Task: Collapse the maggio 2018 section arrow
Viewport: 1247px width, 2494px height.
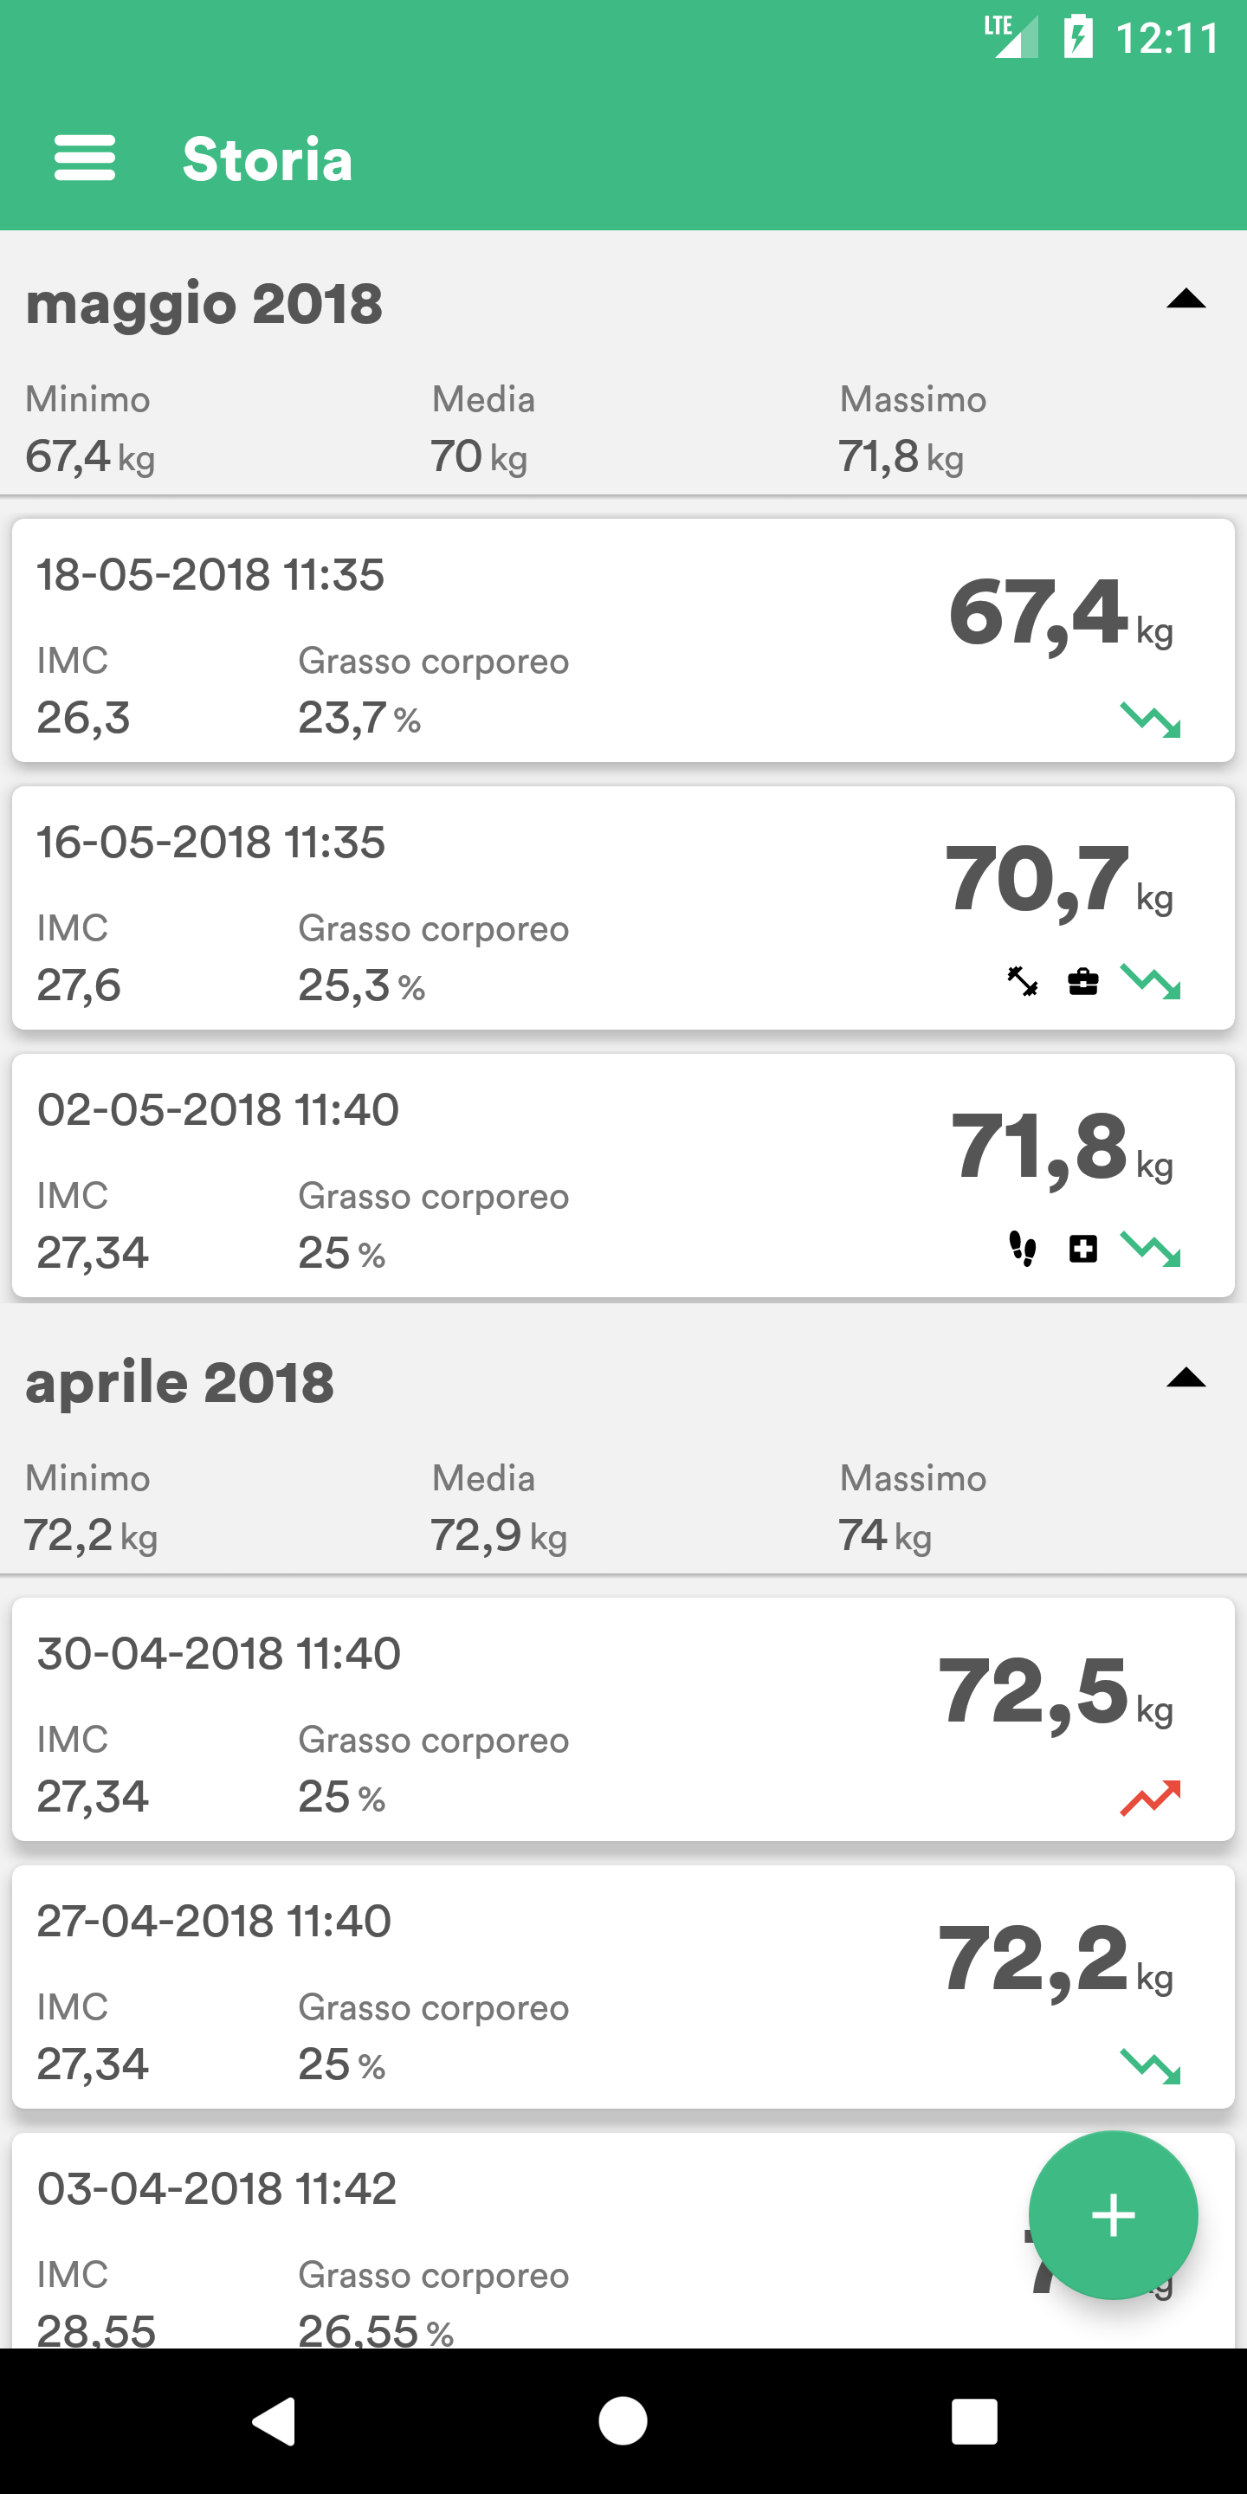Action: pyautogui.click(x=1185, y=300)
